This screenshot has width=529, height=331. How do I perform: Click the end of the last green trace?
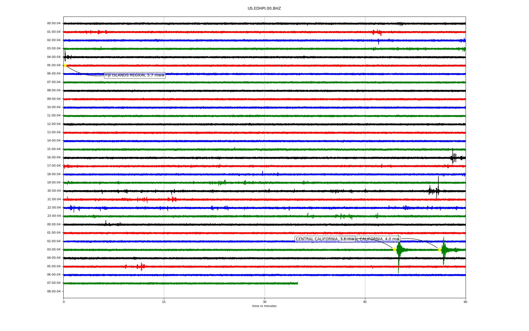pyautogui.click(x=297, y=283)
